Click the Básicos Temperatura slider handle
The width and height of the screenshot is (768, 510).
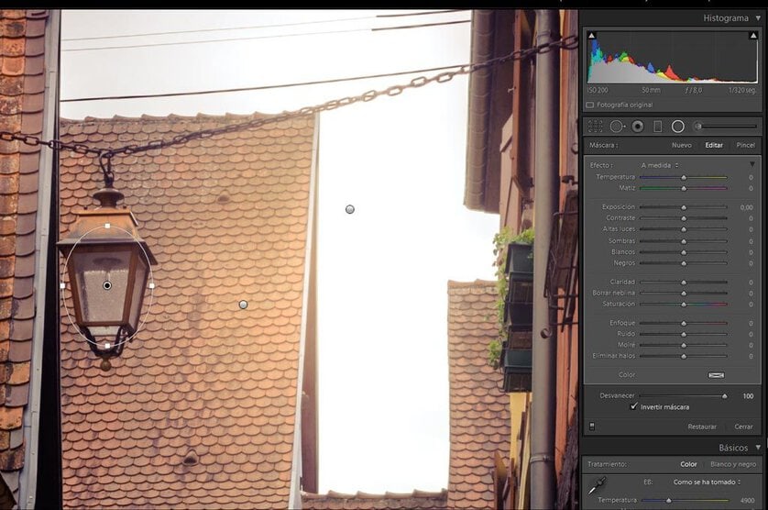pyautogui.click(x=669, y=501)
